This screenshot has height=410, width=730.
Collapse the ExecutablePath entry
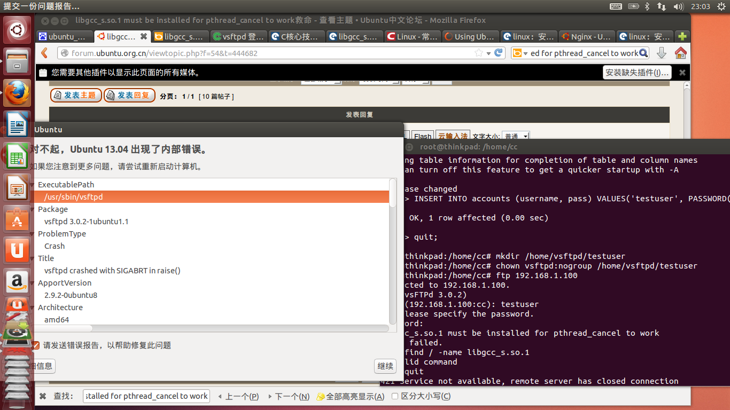tap(33, 185)
